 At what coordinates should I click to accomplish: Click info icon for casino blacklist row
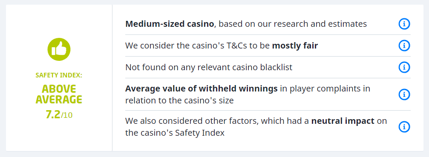tap(404, 67)
